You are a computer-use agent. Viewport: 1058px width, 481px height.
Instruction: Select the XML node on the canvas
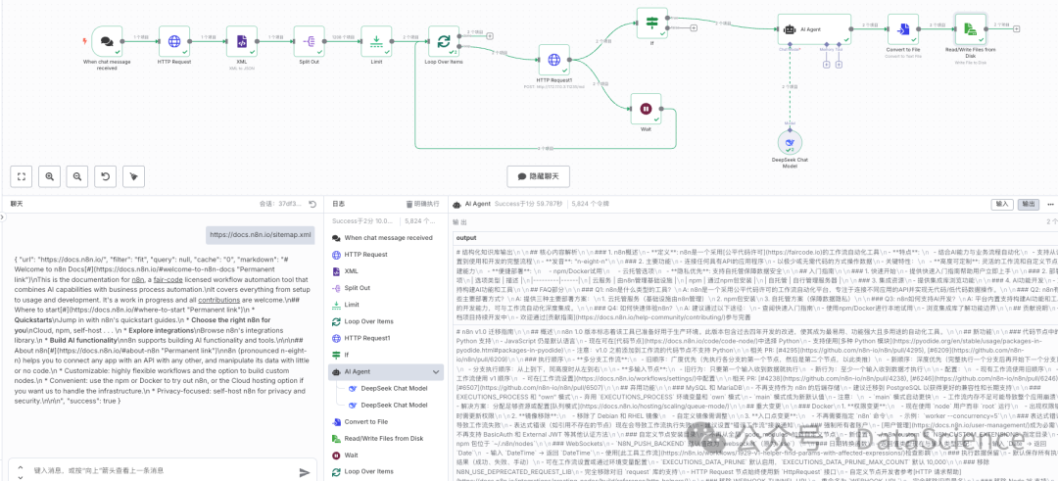pyautogui.click(x=242, y=42)
